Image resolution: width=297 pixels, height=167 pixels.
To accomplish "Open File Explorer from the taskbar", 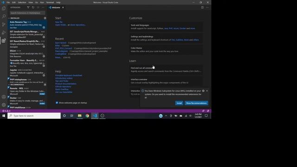I will click(x=79, y=116).
